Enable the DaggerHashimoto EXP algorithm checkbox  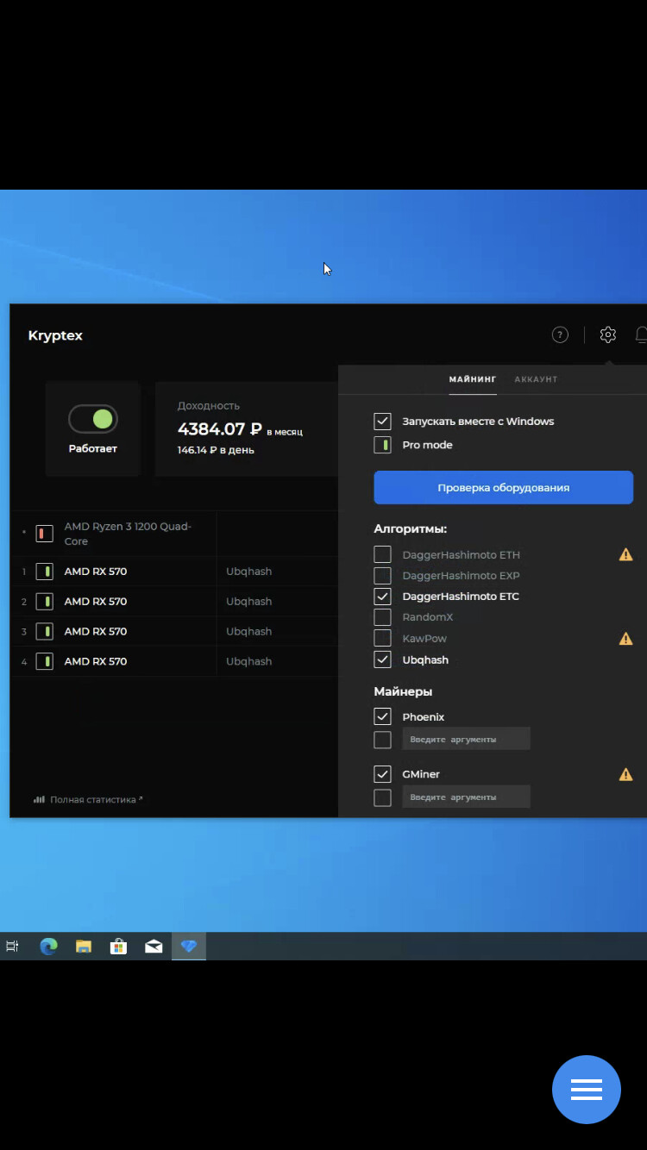pyautogui.click(x=382, y=576)
